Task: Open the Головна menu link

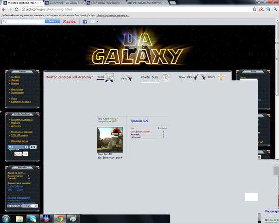Action: point(15,77)
